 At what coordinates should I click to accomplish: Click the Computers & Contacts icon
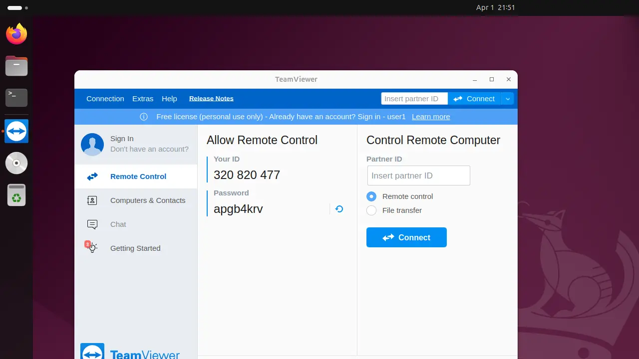pos(92,200)
